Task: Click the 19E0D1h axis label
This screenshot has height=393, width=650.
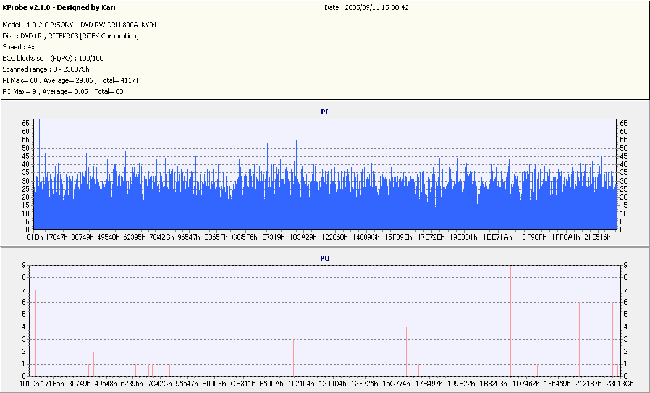Action: (463, 237)
